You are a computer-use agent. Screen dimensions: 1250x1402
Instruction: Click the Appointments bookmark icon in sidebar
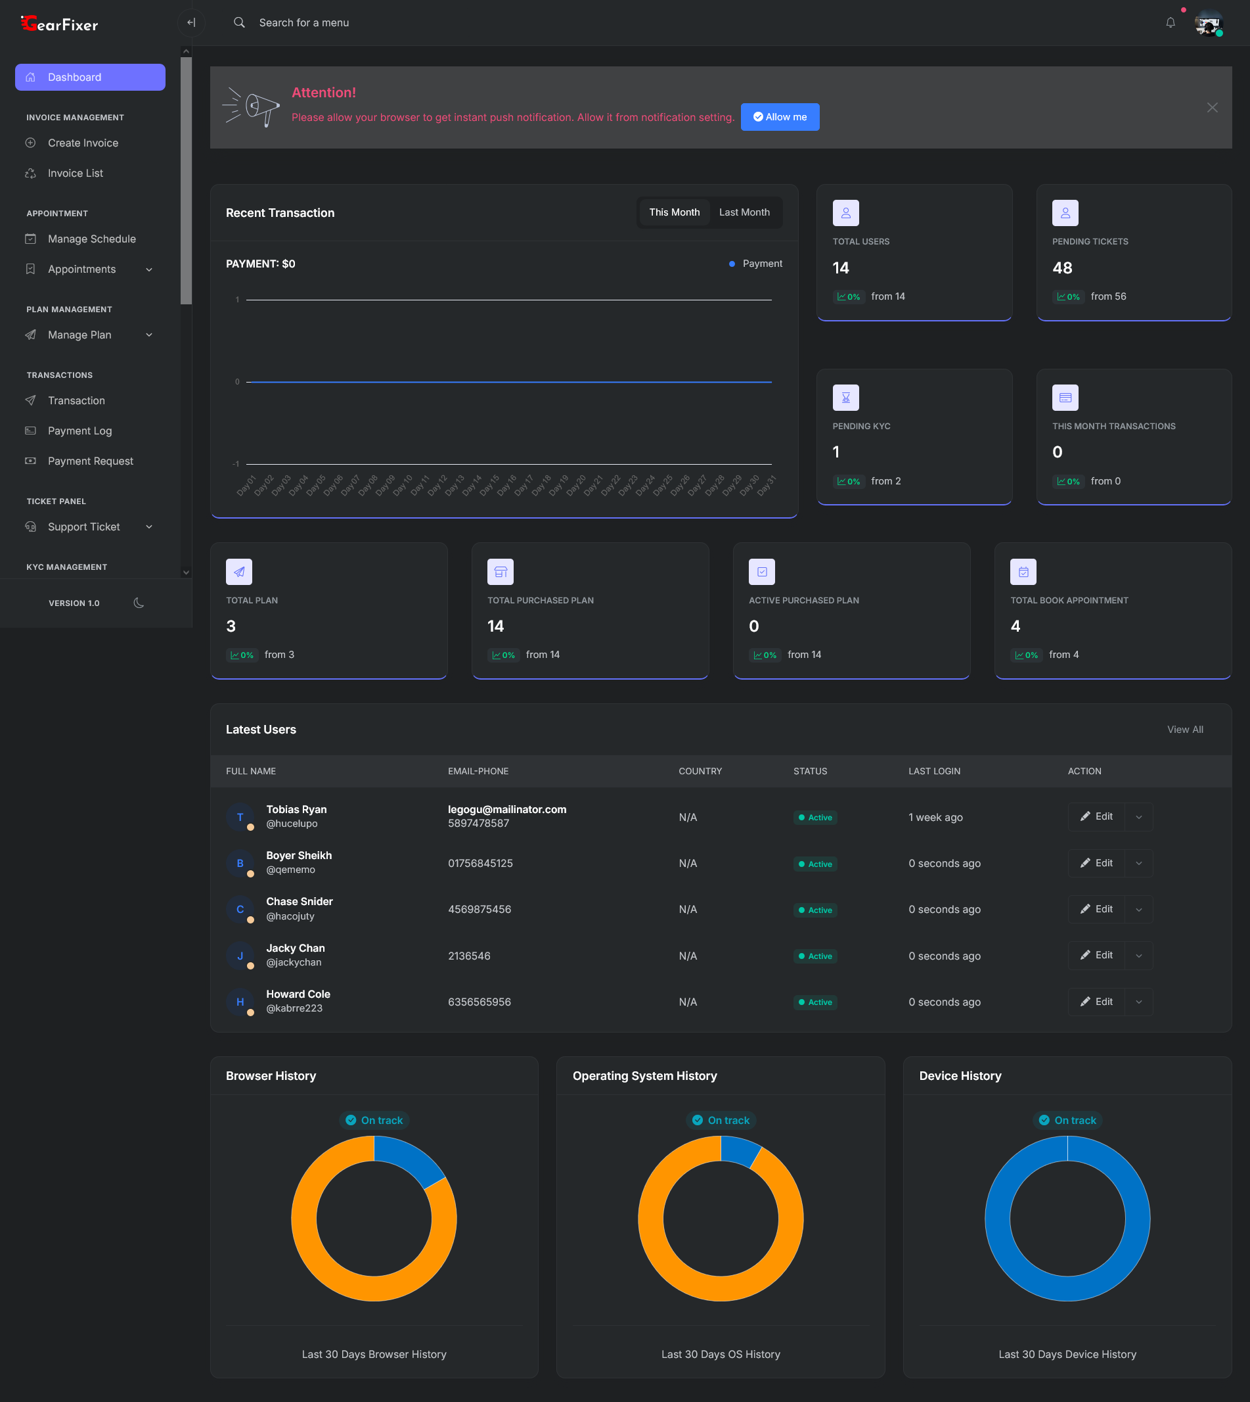[x=30, y=269]
